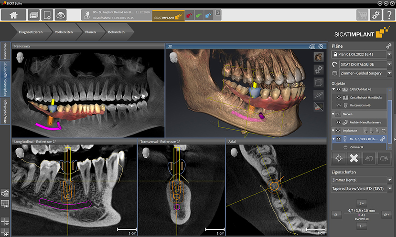
Task: Open the shopping cart
Action: point(362,15)
